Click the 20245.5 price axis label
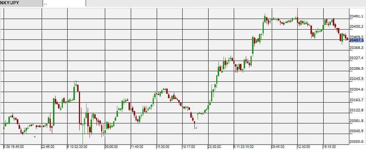Viewport: 366px width, 153px height. coord(356,79)
